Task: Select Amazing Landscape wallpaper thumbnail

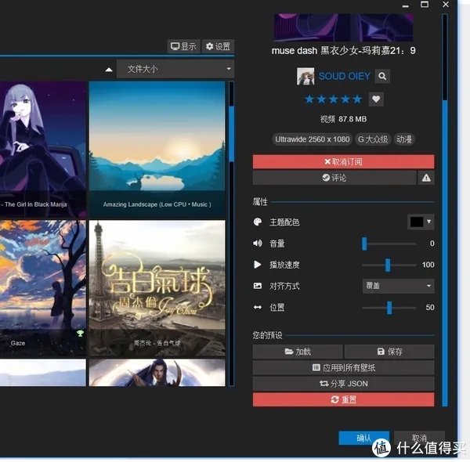Action: pyautogui.click(x=157, y=149)
